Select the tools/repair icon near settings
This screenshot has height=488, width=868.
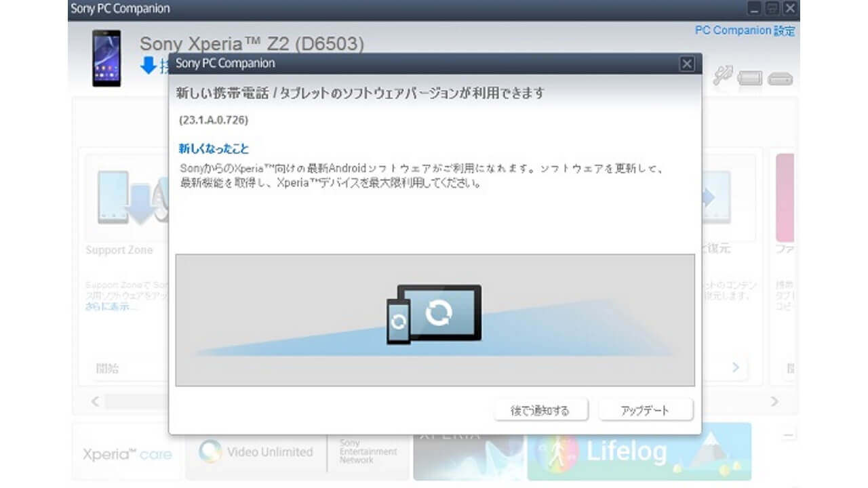click(x=722, y=76)
